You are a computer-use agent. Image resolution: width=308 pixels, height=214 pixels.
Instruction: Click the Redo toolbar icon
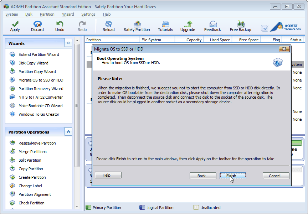pos(82,26)
